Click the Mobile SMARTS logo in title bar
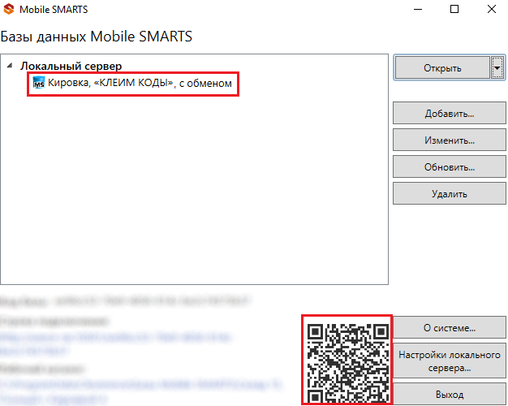 point(9,9)
